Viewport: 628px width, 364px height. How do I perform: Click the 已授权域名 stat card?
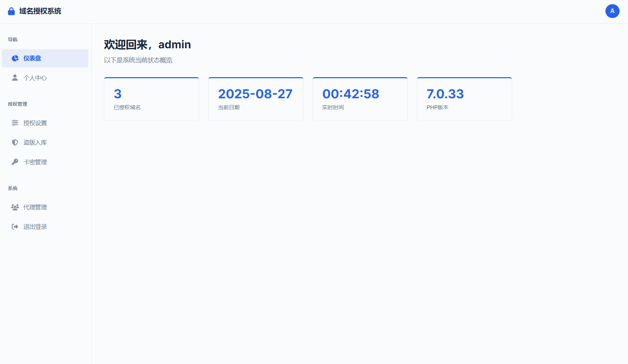point(152,99)
